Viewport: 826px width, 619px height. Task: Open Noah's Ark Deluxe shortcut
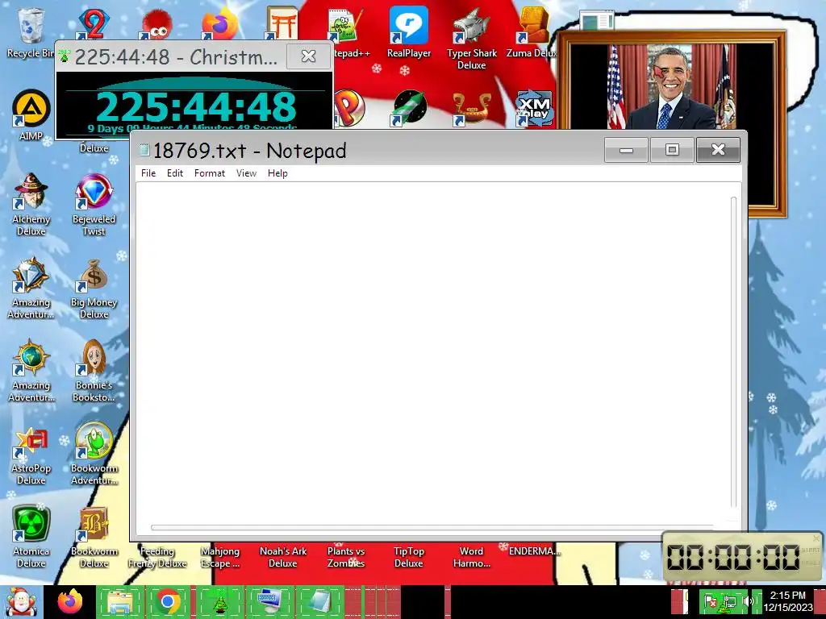tap(283, 557)
